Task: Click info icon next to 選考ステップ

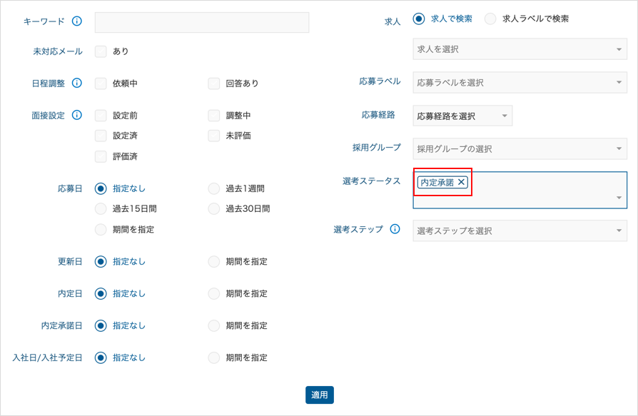Action: 395,229
